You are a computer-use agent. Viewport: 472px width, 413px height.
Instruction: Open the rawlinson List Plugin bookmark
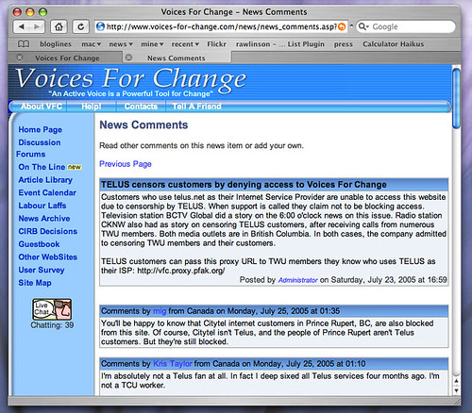click(x=280, y=44)
